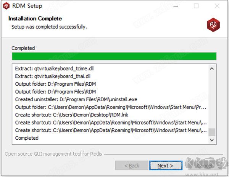Click the 'Installation Complete' heading
Viewport: 229px width, 177px height.
(x=35, y=19)
